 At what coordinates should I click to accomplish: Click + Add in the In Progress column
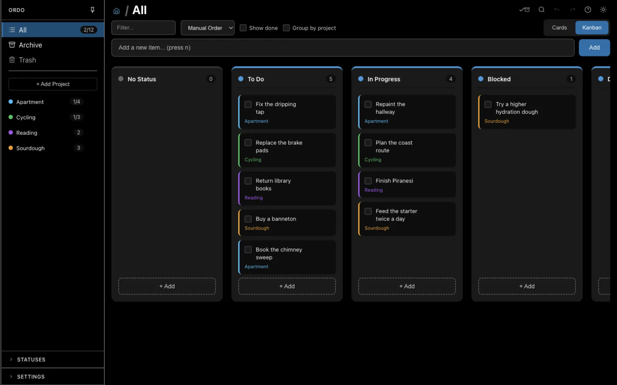pos(407,286)
